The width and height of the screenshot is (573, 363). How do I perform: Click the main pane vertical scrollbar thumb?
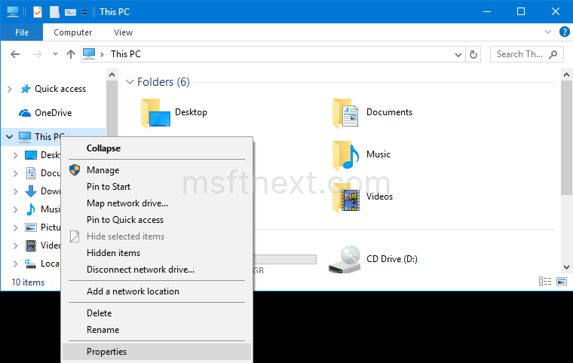[566, 138]
